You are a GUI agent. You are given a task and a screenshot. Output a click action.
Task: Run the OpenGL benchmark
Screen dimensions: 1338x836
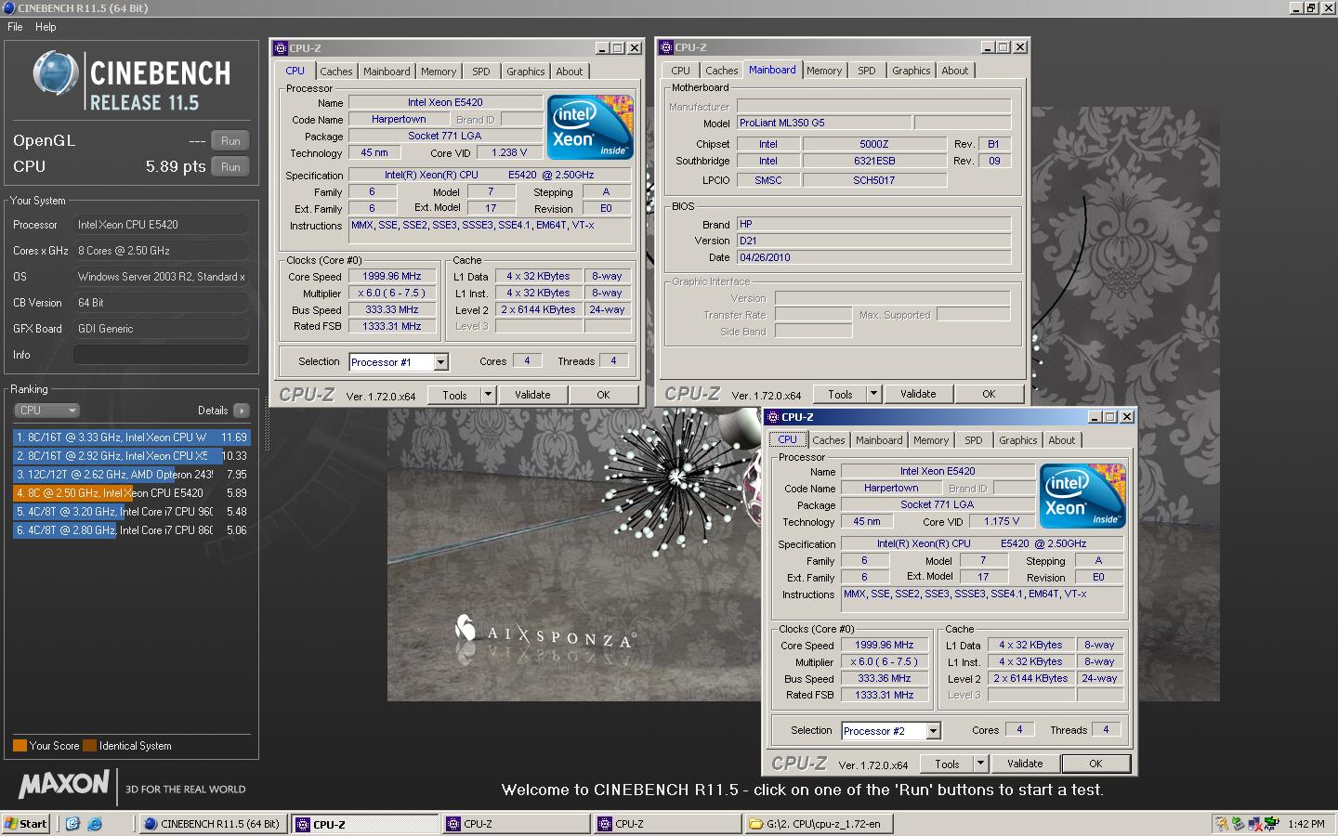[x=230, y=141]
